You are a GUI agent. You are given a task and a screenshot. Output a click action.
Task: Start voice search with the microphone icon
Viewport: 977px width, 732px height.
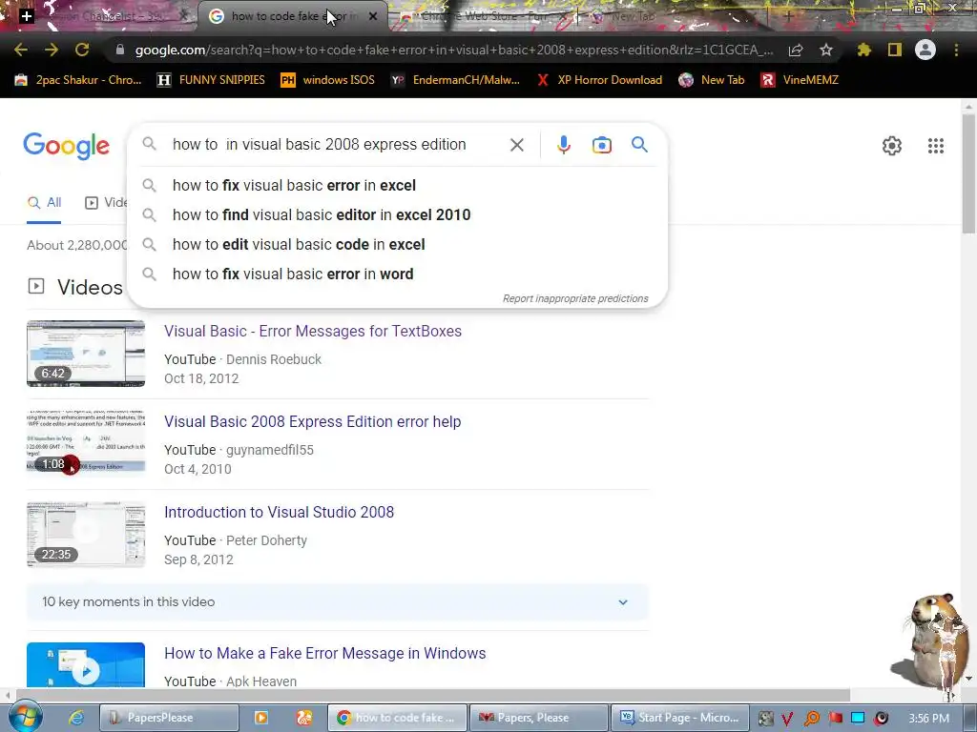coord(563,145)
